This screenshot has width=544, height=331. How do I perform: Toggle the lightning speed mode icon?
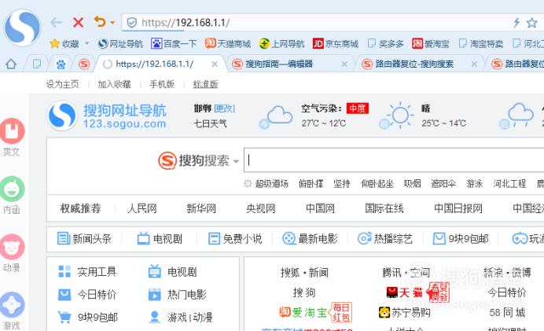516,23
